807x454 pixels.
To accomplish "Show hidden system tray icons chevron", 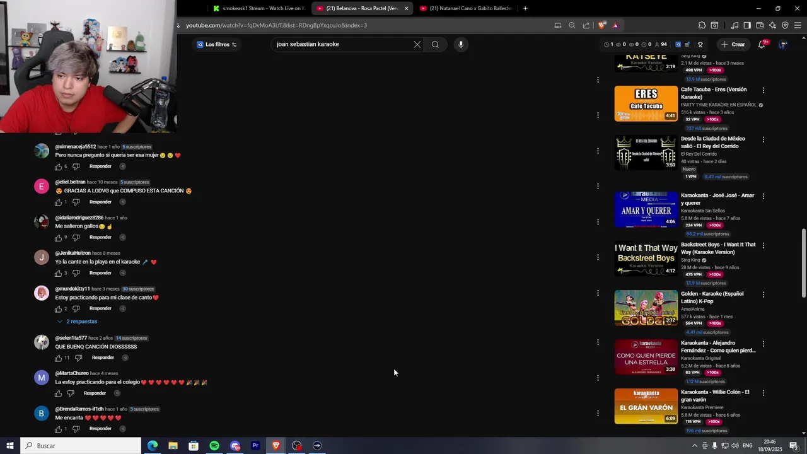I will pyautogui.click(x=694, y=446).
